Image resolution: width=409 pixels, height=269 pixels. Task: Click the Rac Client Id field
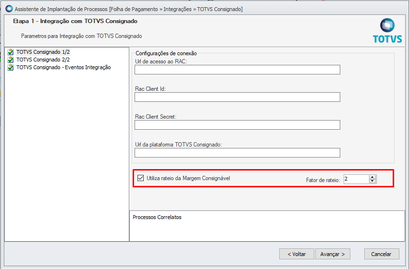click(x=237, y=97)
